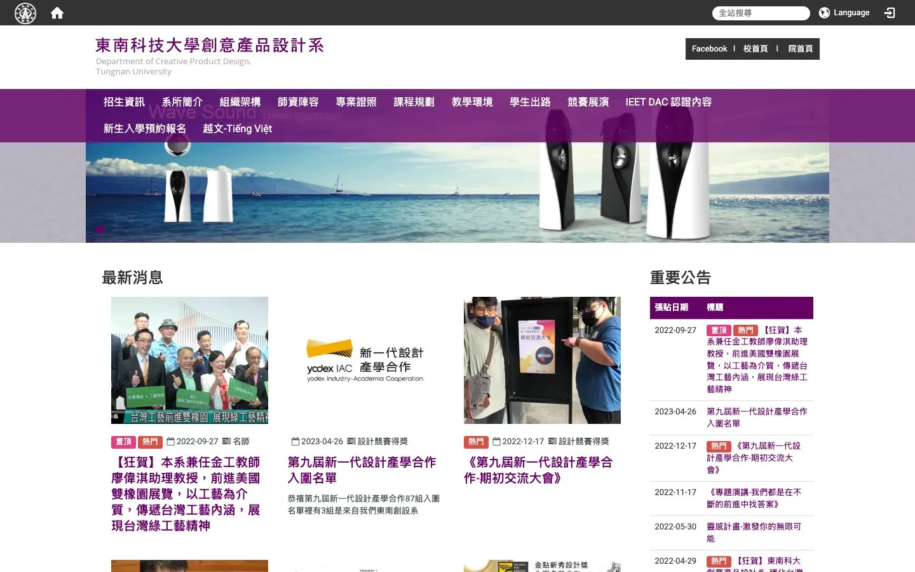Open the 課程規劃 menu
Screen dimensions: 915x572
pyautogui.click(x=414, y=102)
